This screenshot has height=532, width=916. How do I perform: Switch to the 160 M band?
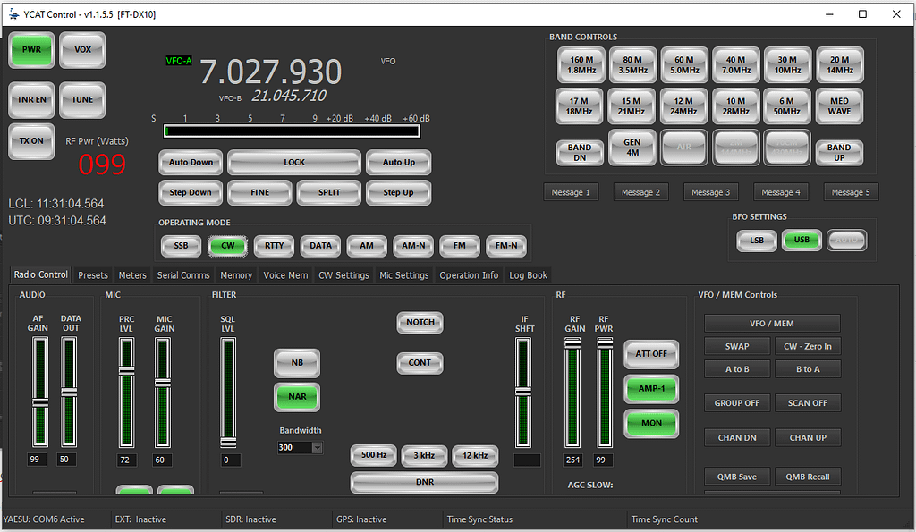(581, 64)
